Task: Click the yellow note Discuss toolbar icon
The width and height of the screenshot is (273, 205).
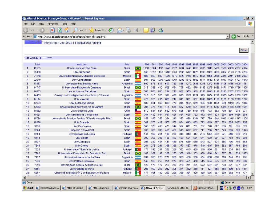Action: coord(146,30)
